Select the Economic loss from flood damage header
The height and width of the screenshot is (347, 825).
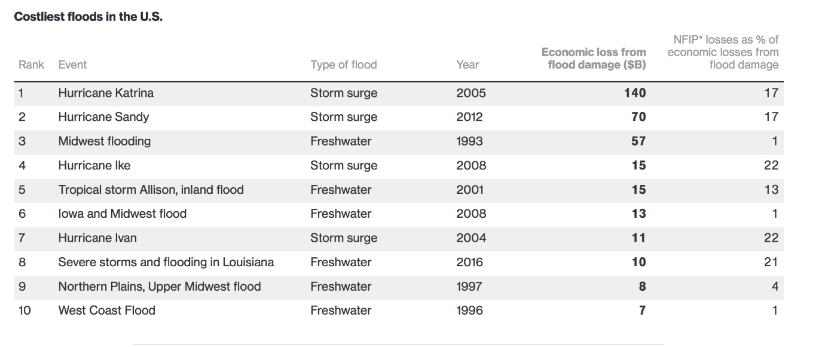coord(594,59)
